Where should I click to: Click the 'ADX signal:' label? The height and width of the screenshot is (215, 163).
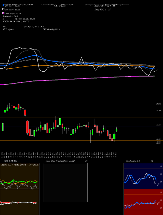click(x=8, y=29)
